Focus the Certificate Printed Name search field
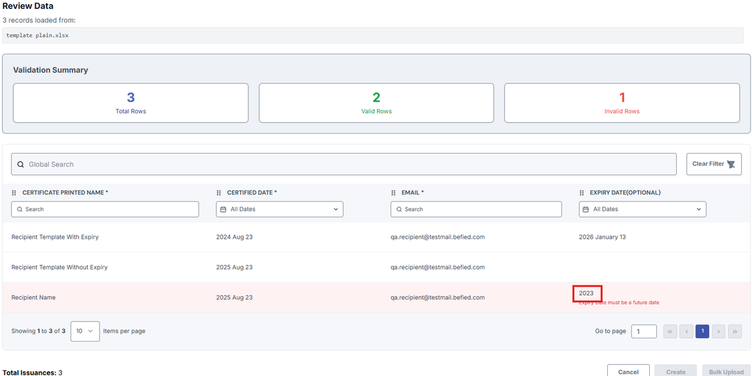The image size is (752, 376). pyautogui.click(x=105, y=209)
